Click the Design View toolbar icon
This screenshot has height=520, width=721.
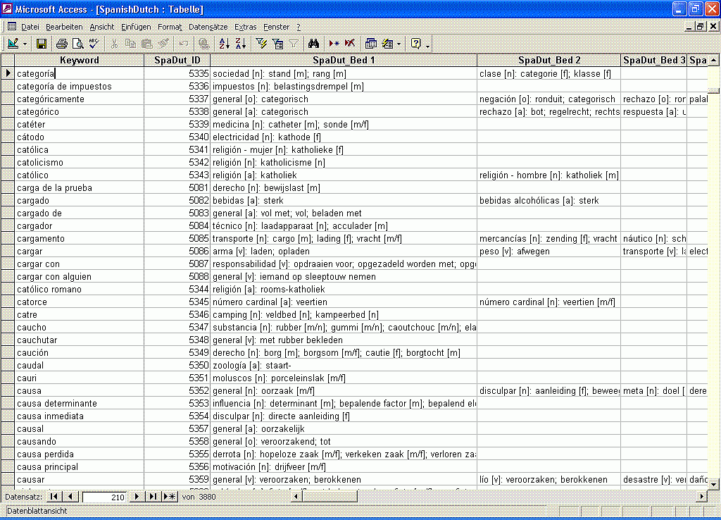point(13,44)
